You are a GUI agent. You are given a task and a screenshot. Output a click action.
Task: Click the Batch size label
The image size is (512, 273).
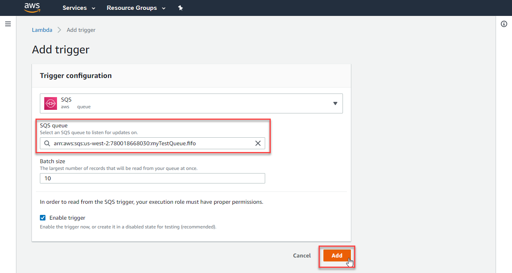click(53, 161)
